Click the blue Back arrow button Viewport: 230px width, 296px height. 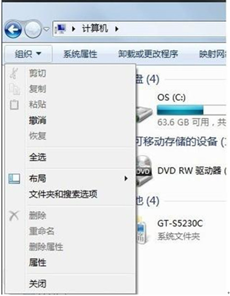[13, 29]
